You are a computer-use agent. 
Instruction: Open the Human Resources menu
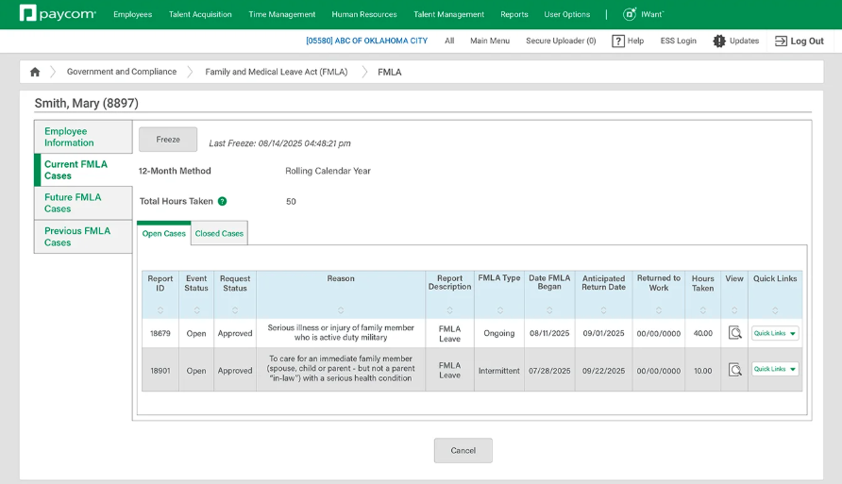[364, 14]
